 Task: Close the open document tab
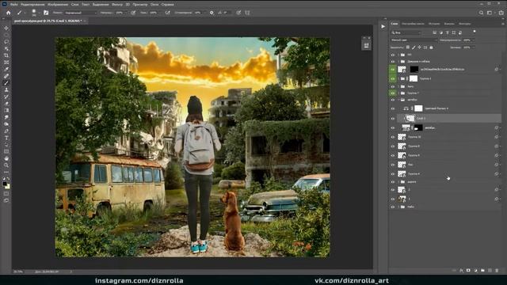tap(85, 21)
